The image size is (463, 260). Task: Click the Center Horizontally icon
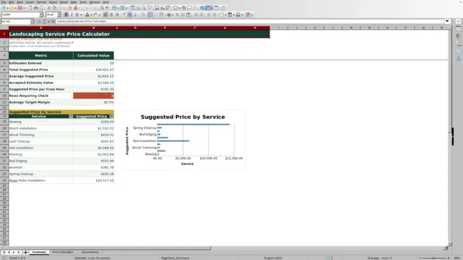tap(112, 14)
